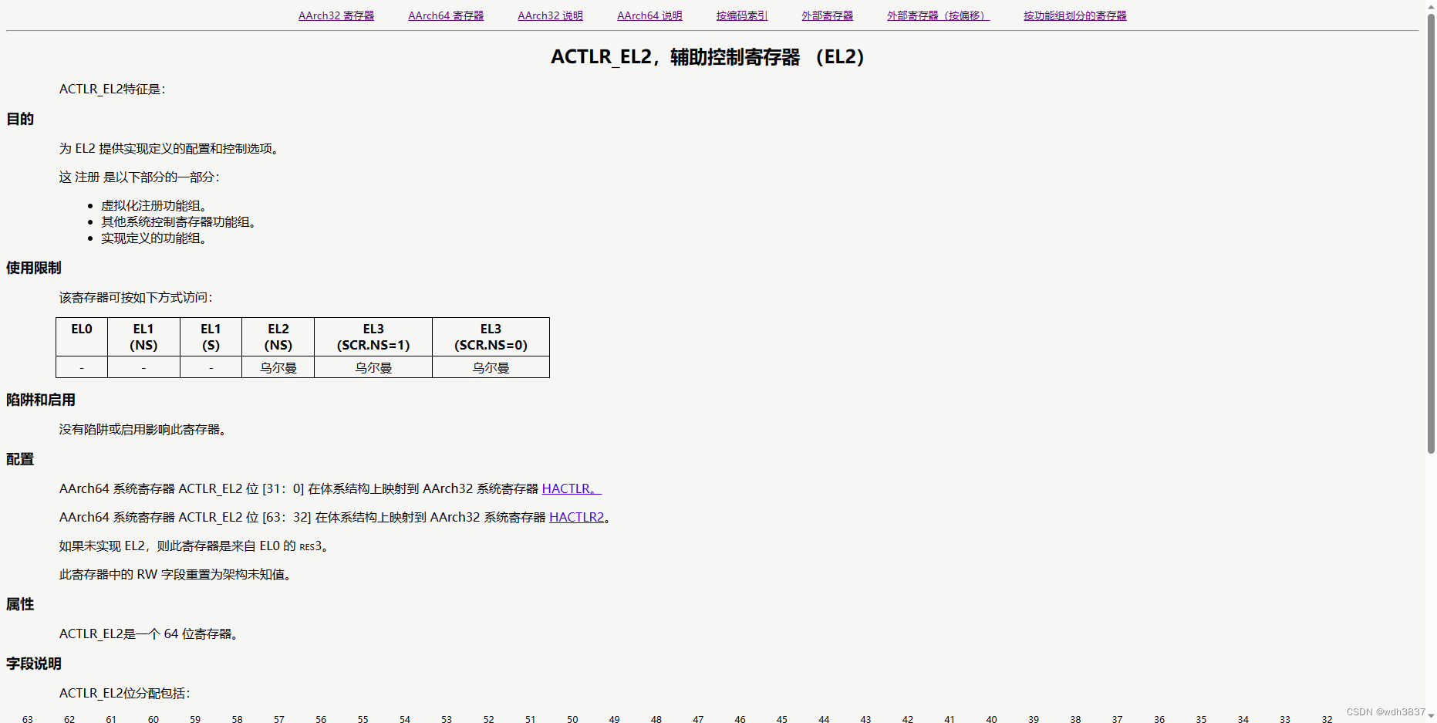
Task: Click the dash cell under EL0
Action: point(82,367)
